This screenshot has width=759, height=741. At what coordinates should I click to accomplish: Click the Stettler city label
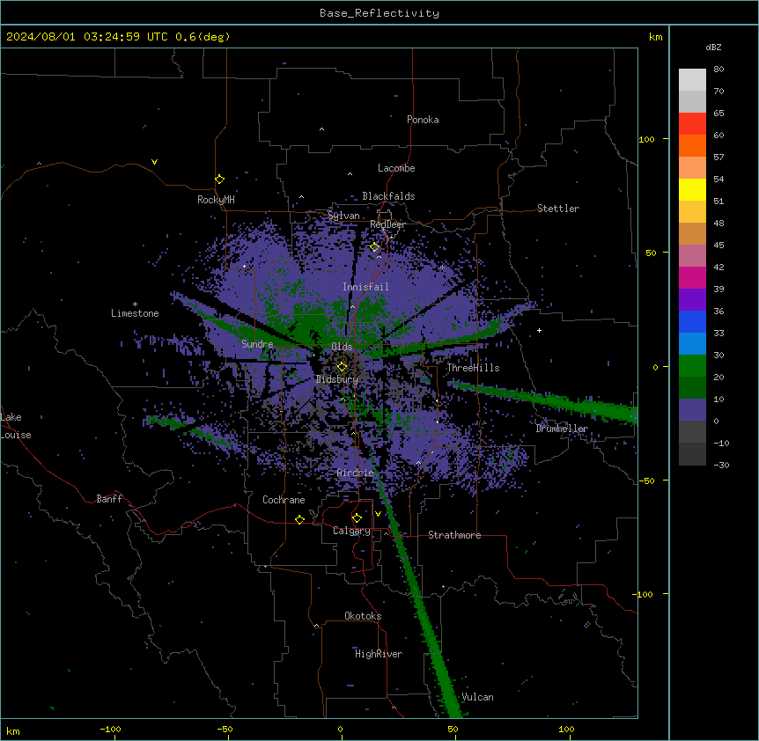tap(558, 209)
